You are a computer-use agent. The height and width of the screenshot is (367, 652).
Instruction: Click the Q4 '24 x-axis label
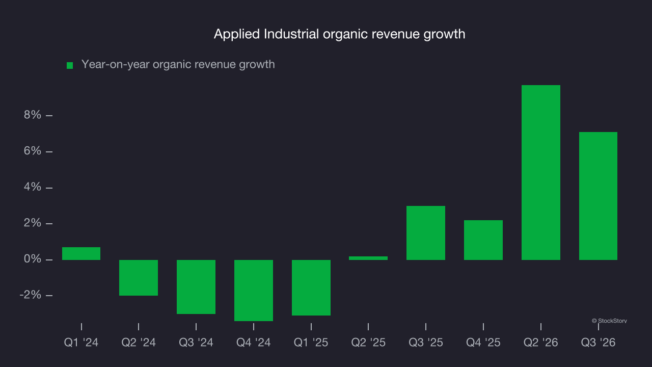click(x=254, y=343)
